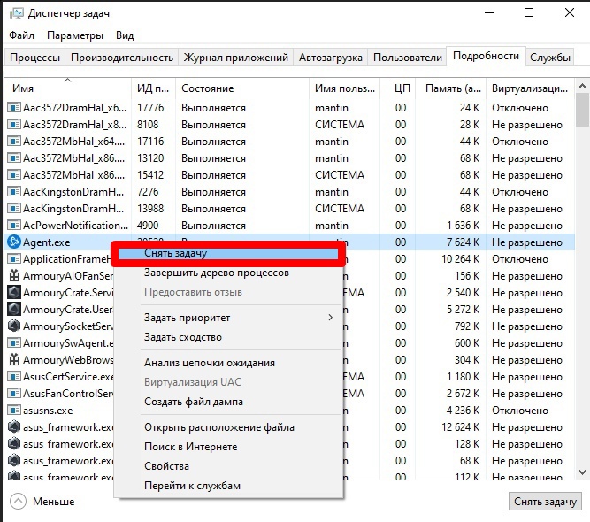
Task: Click the AsusFanControlSer process icon
Action: [14, 394]
